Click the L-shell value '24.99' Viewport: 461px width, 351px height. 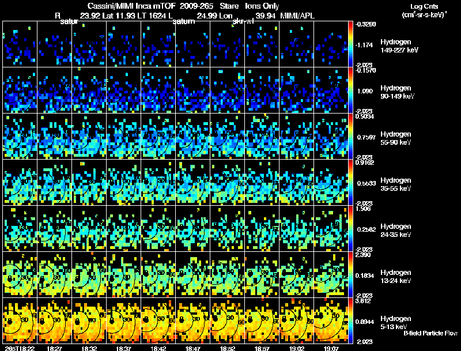tap(207, 16)
